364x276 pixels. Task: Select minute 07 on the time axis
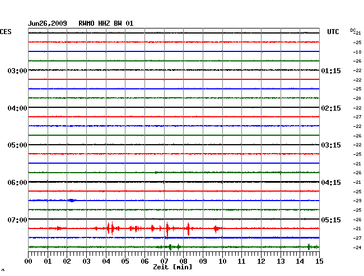pyautogui.click(x=164, y=261)
